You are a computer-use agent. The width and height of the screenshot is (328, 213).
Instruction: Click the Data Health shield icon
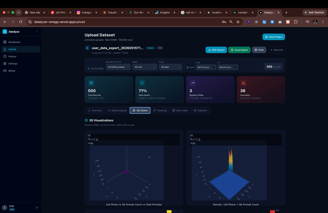142,83
